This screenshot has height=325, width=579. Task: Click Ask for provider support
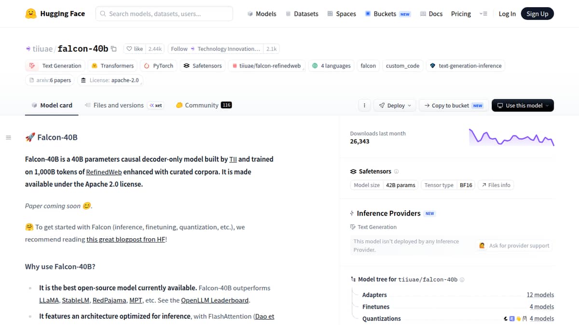coord(514,245)
